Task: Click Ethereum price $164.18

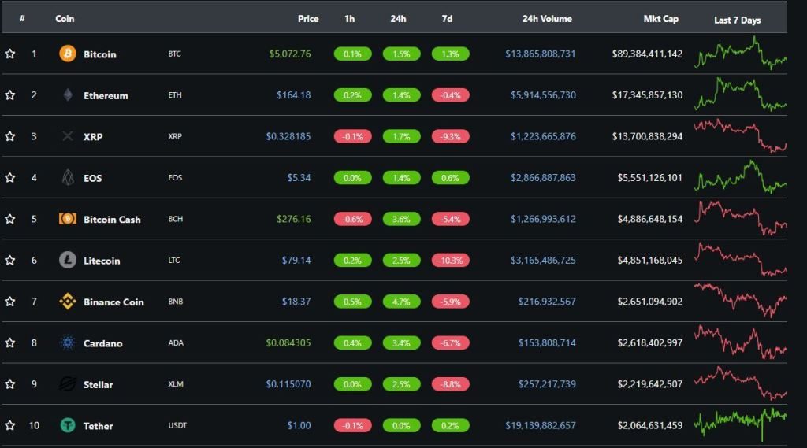Action: (293, 94)
